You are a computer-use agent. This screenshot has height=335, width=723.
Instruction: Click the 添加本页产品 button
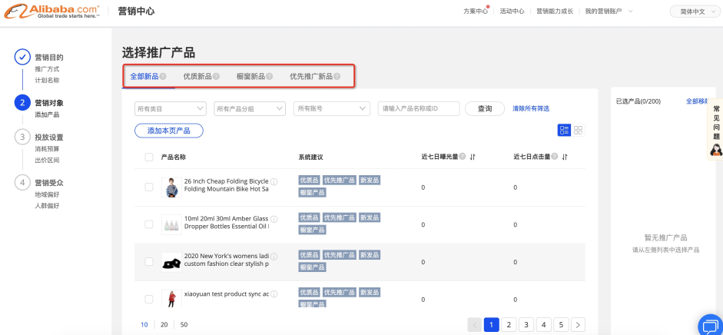tap(168, 131)
